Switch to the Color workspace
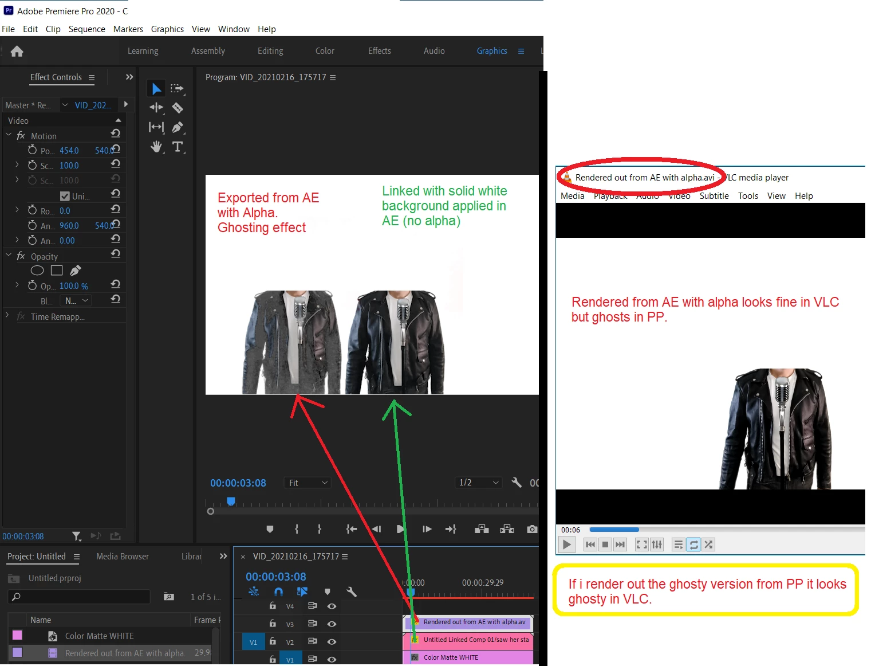Image resolution: width=871 pixels, height=666 pixels. 325,51
